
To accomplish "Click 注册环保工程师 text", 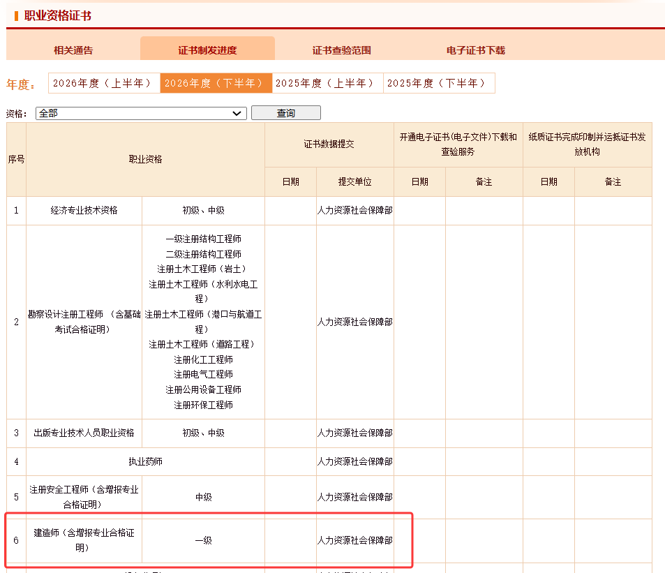I will [203, 405].
